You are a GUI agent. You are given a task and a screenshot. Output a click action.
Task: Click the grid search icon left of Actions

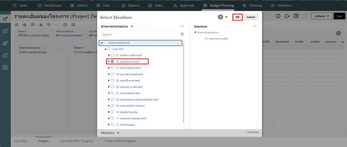coord(296,16)
